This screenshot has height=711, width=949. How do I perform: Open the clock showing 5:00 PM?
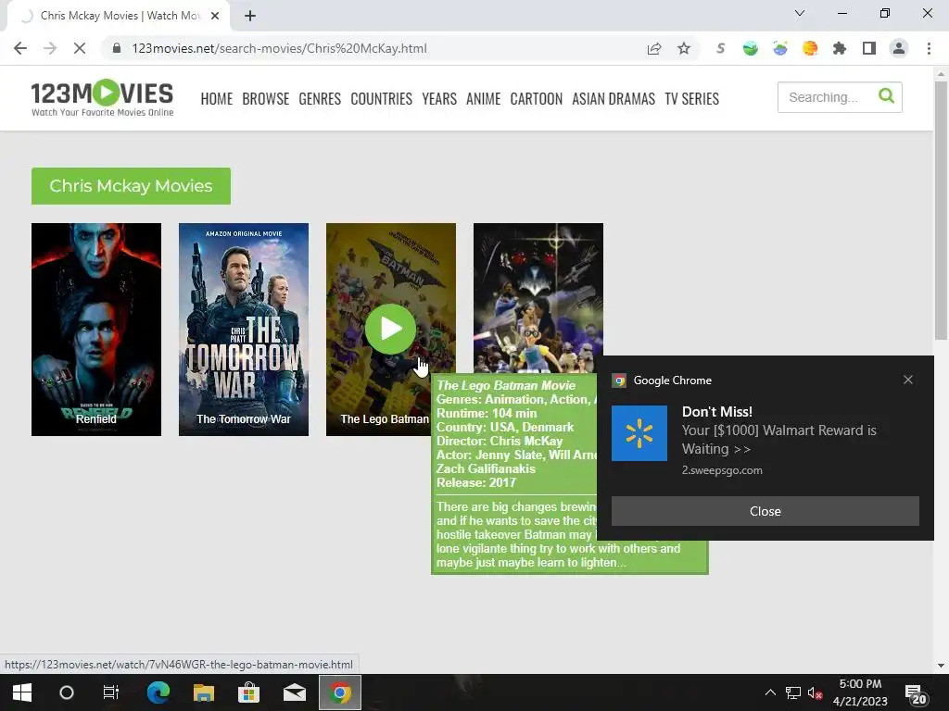click(x=860, y=692)
